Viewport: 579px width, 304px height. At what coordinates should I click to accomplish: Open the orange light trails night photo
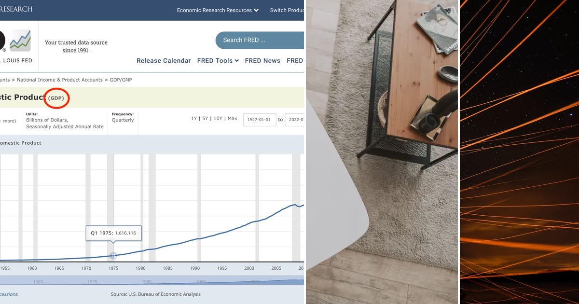coord(520,152)
